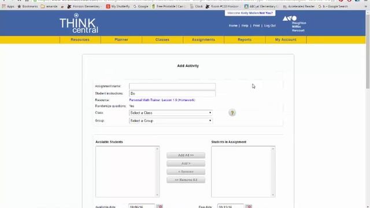370x208 pixels.
Task: Open the Room #110 Horizon bookmark
Action: coord(222,6)
